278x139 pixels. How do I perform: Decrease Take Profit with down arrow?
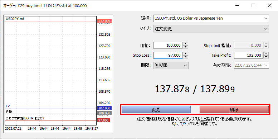pyautogui.click(x=266, y=57)
